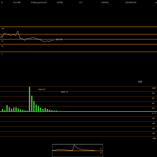Click the -20 label on the MR axis
The image size is (157, 157).
coord(153,118)
